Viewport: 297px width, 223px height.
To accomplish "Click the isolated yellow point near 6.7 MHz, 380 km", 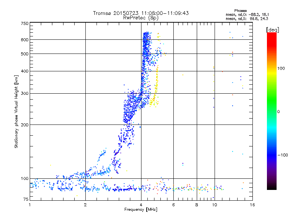I will point(183,75).
